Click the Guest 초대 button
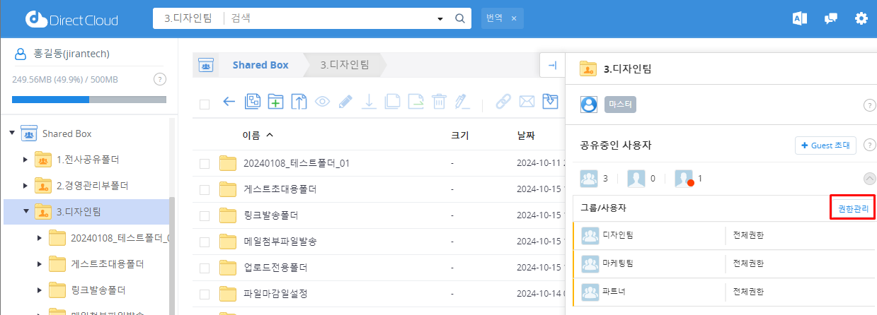877x315 pixels. 825,145
